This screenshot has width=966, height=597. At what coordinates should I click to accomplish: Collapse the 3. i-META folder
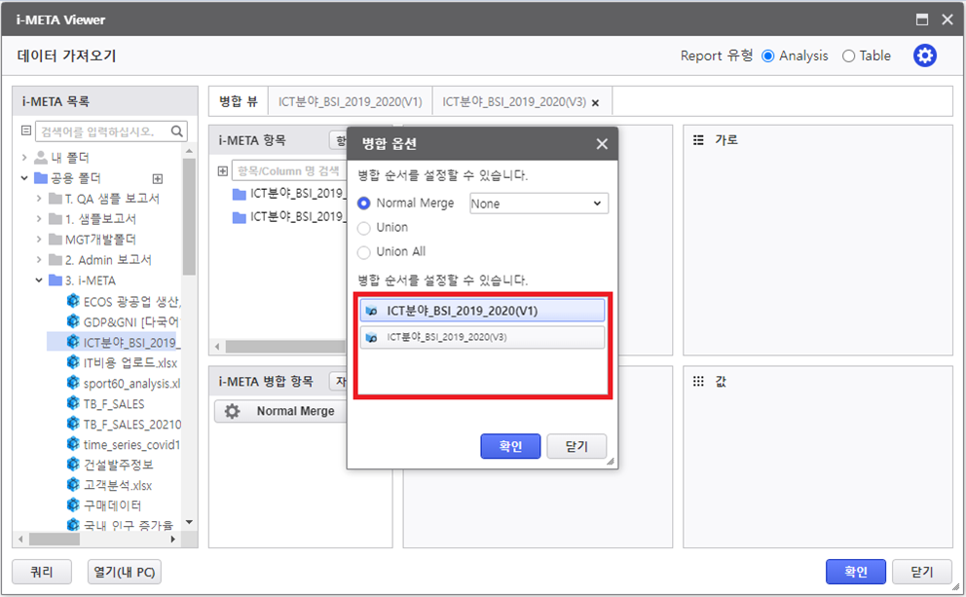pos(39,280)
